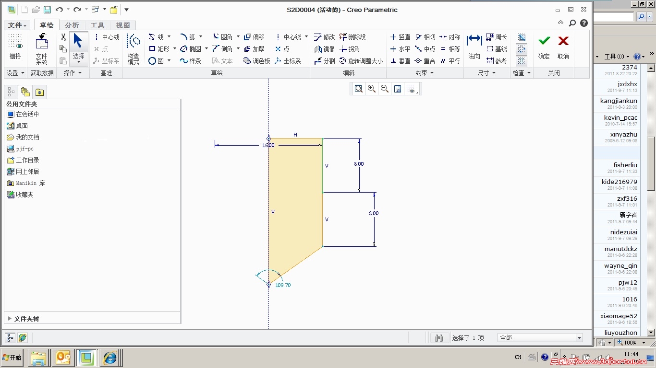Switch to the 工具 (Tools) ribbon tab
Screen dimensions: 656x368
[97, 25]
